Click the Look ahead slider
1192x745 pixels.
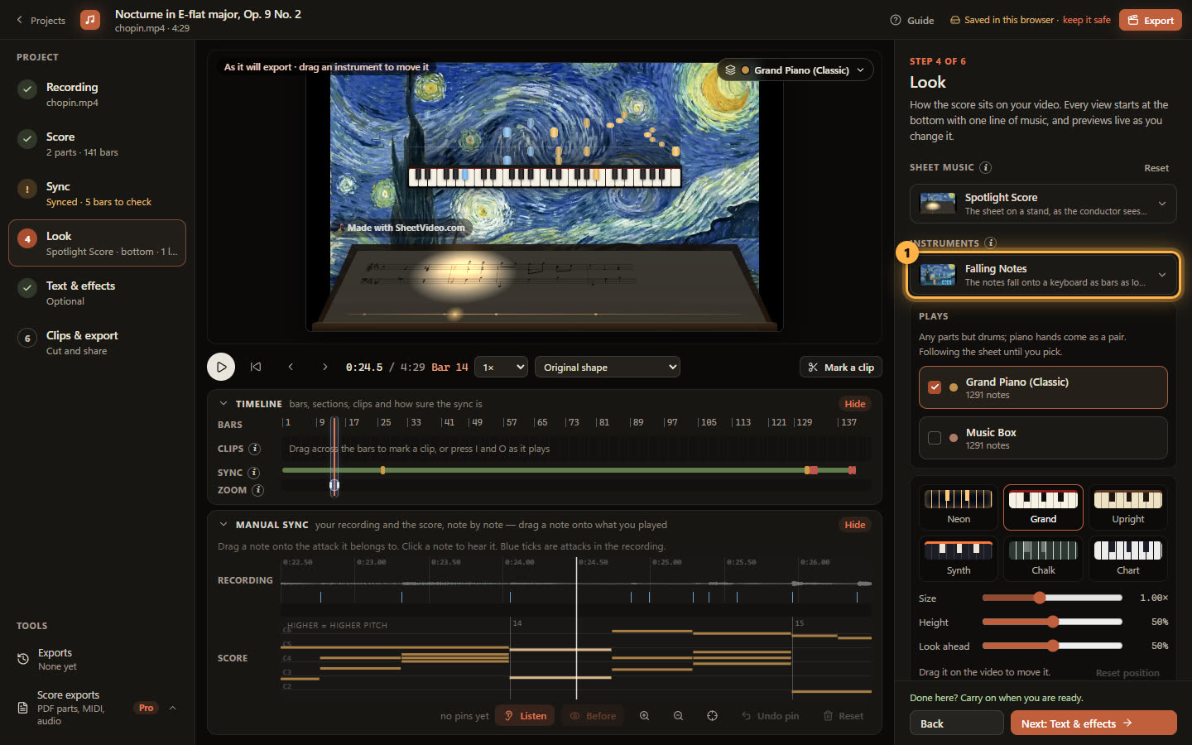pyautogui.click(x=1052, y=646)
